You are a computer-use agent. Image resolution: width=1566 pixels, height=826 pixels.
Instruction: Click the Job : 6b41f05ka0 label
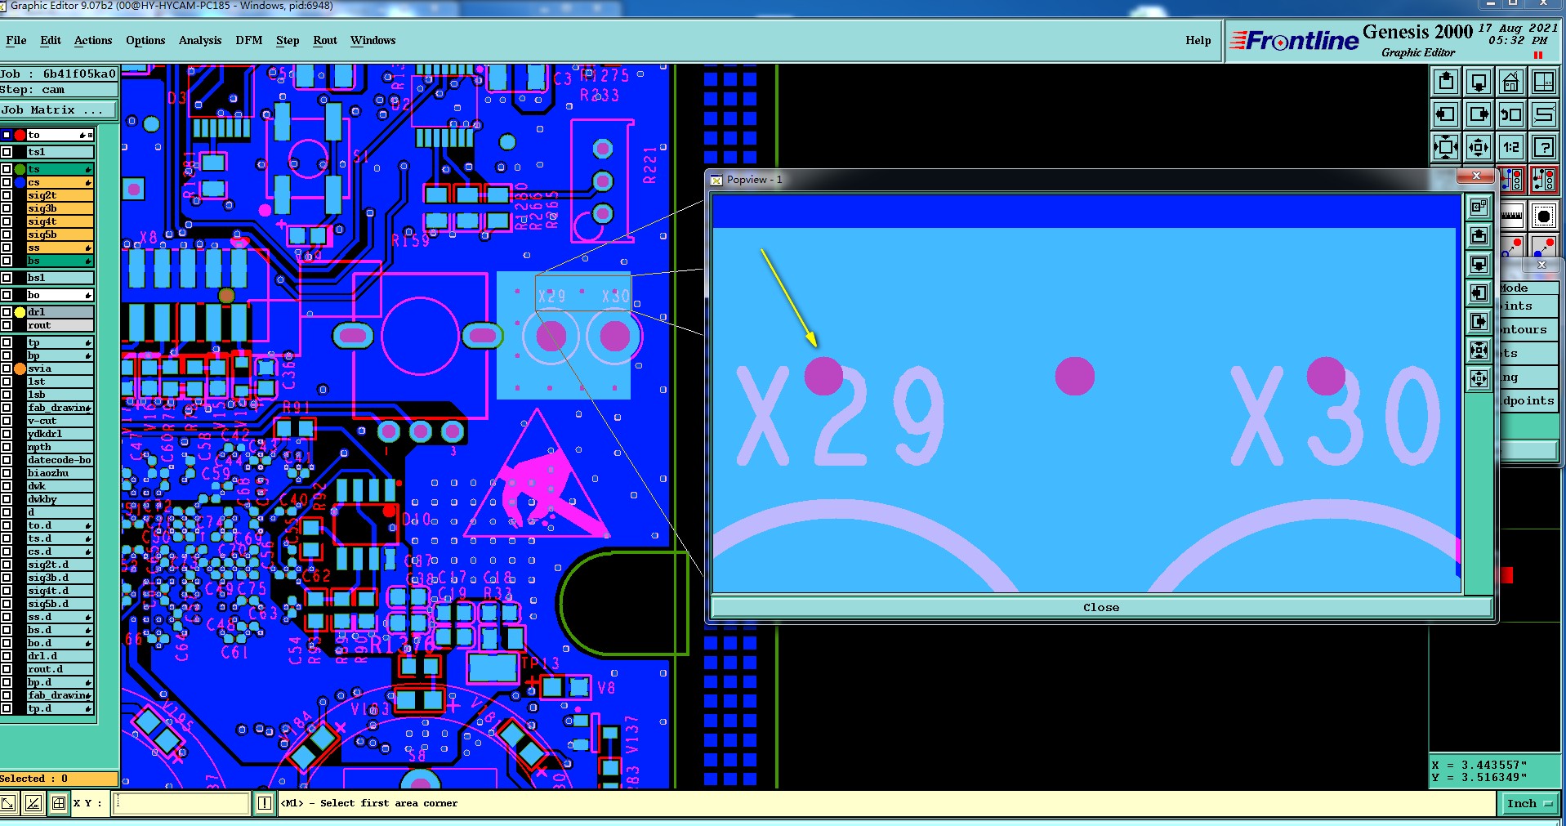(x=59, y=74)
